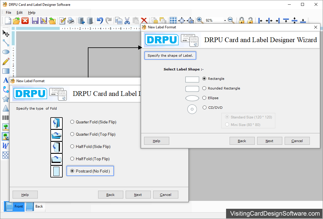Click the Postcard No Fold thumbnail image

pyautogui.click(x=57, y=171)
